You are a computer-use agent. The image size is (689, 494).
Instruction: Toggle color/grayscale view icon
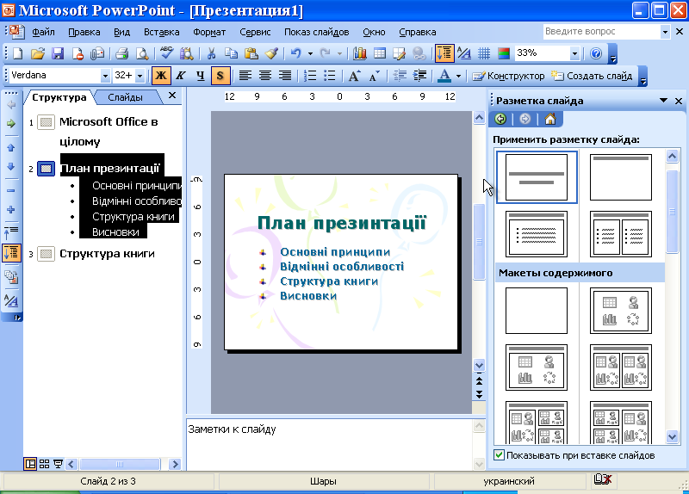point(504,53)
